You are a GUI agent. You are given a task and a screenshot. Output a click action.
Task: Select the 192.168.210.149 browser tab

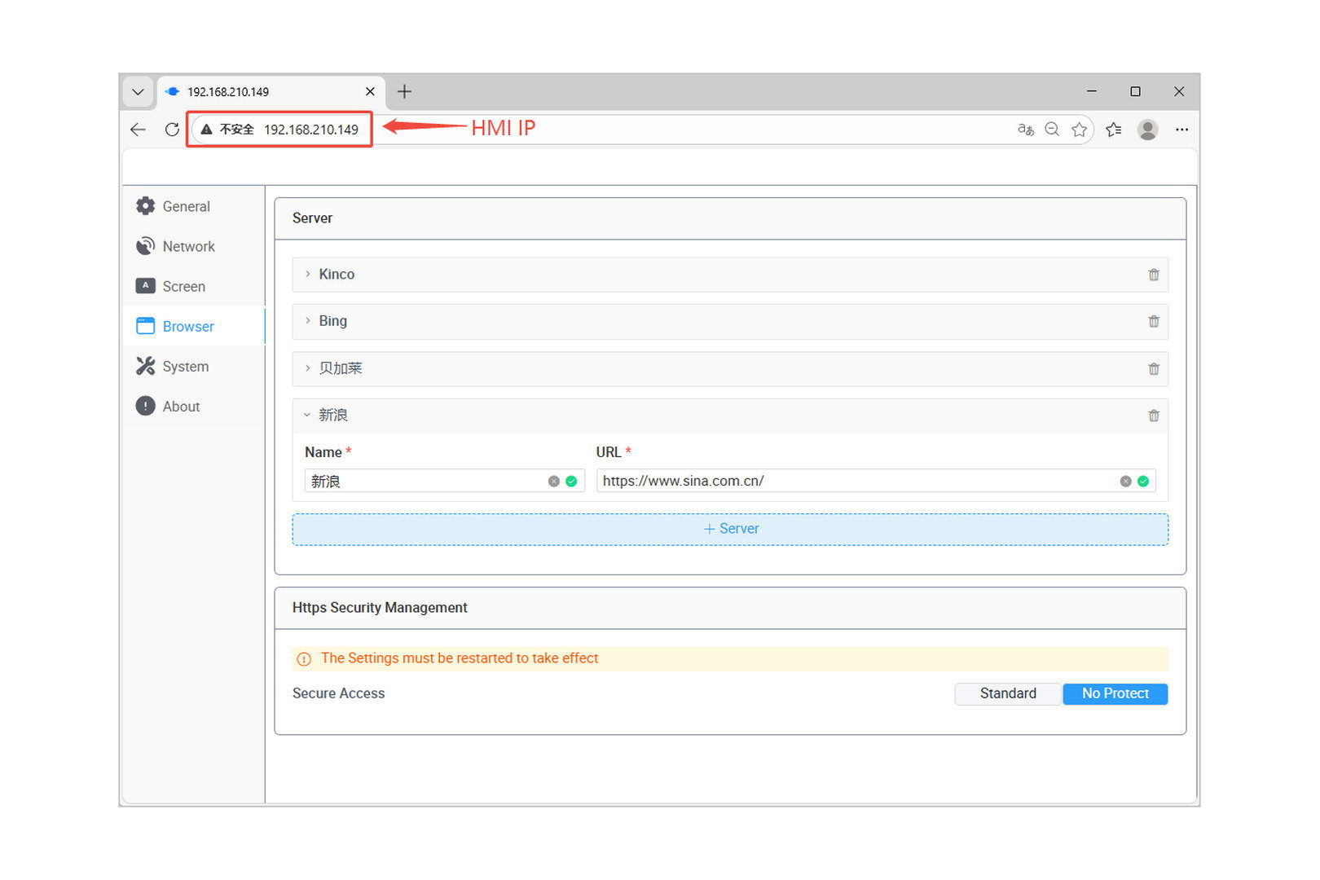coord(269,92)
